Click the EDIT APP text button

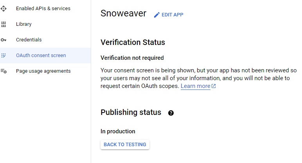tap(173, 15)
